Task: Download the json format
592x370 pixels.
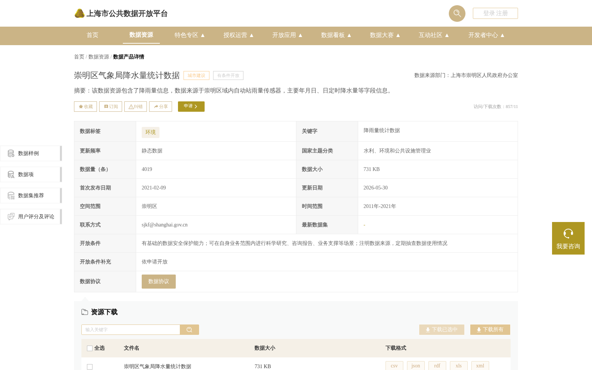Action: [x=416, y=366]
